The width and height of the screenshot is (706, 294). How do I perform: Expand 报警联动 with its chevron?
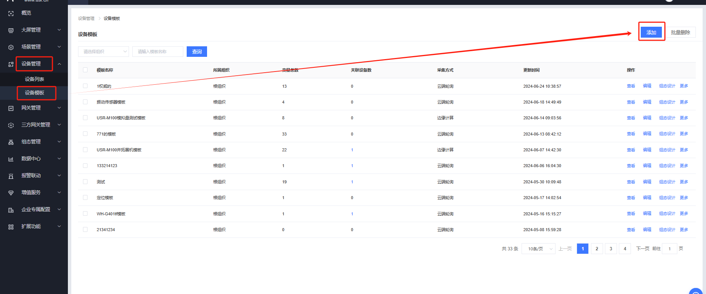tap(59, 175)
